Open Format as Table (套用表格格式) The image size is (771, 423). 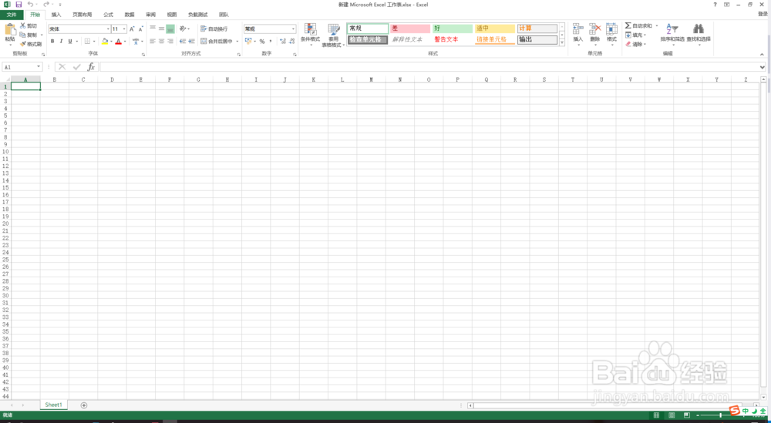[334, 35]
